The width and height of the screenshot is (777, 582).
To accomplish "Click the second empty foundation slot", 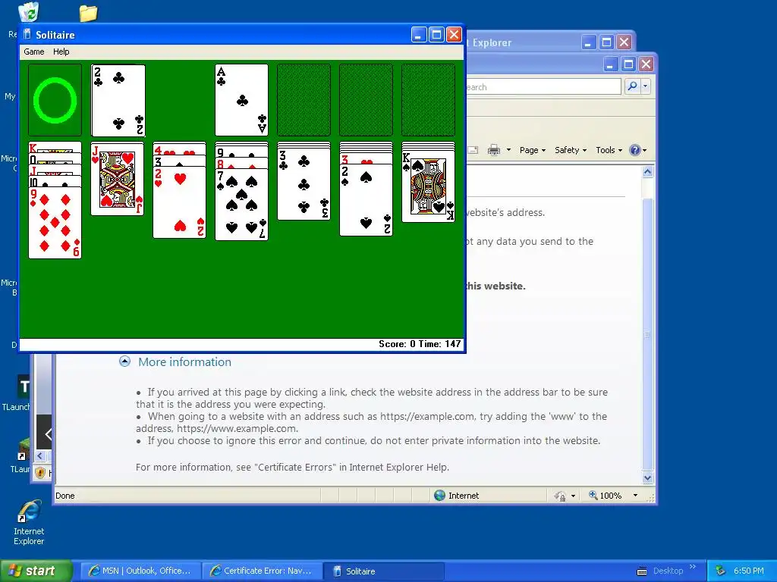I will 304,100.
